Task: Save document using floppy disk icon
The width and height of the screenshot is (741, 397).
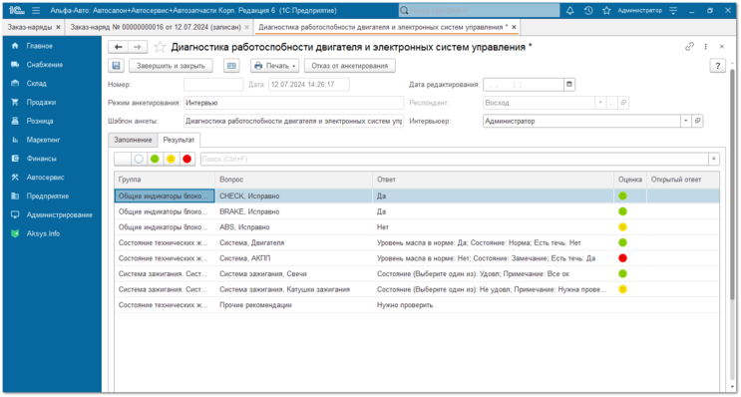Action: pyautogui.click(x=117, y=66)
